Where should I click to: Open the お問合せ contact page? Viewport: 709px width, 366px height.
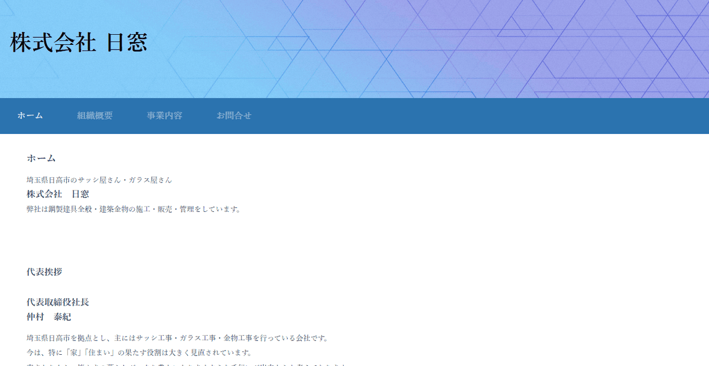pyautogui.click(x=235, y=116)
